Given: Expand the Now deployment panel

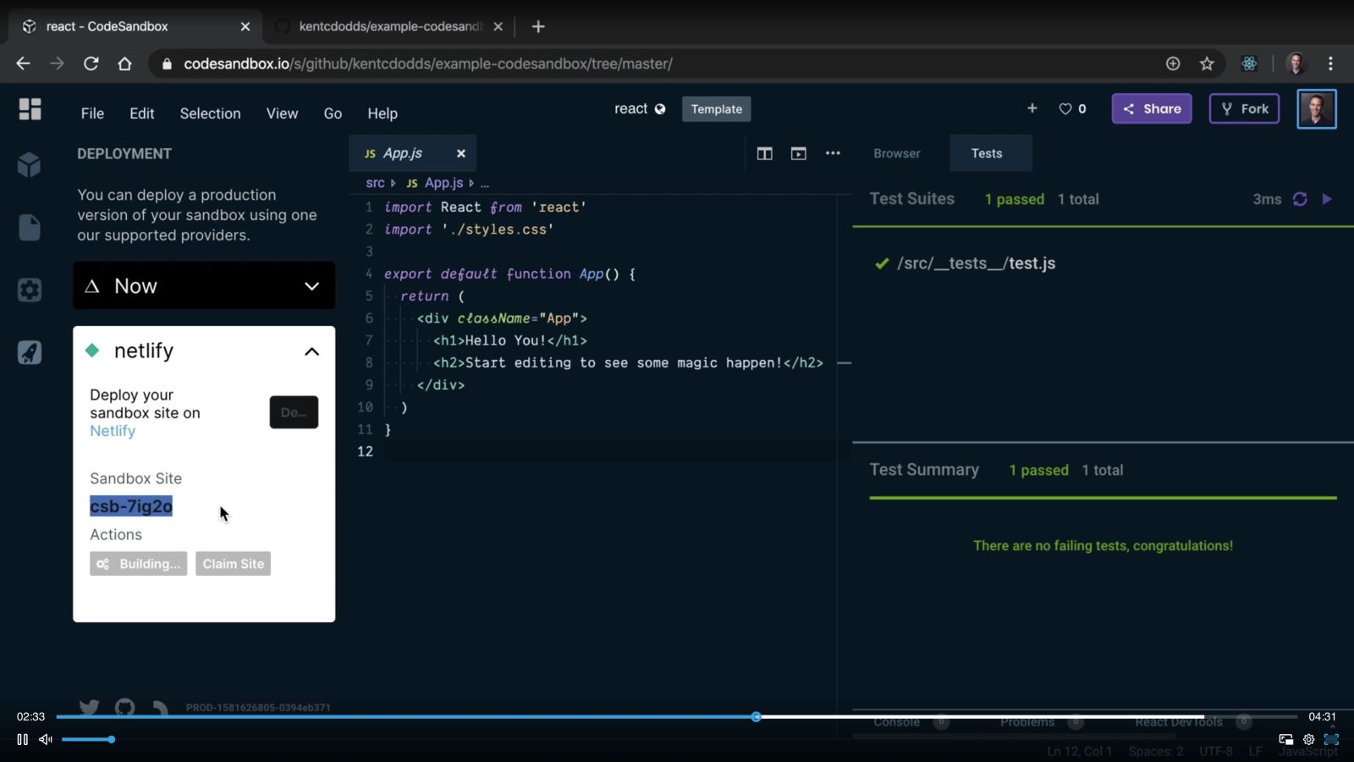Looking at the screenshot, I should click(x=204, y=286).
